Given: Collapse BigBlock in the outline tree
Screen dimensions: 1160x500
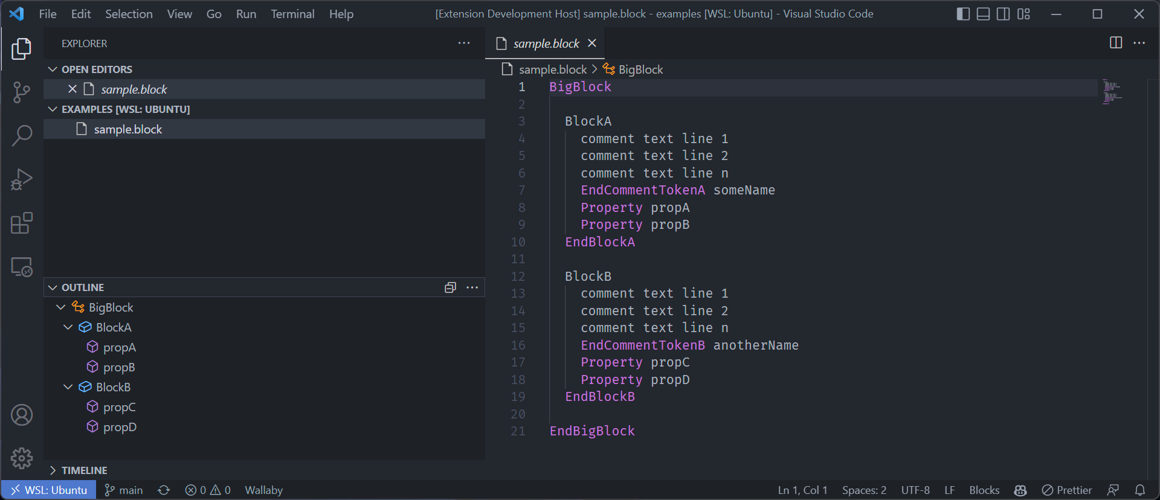Looking at the screenshot, I should (60, 307).
